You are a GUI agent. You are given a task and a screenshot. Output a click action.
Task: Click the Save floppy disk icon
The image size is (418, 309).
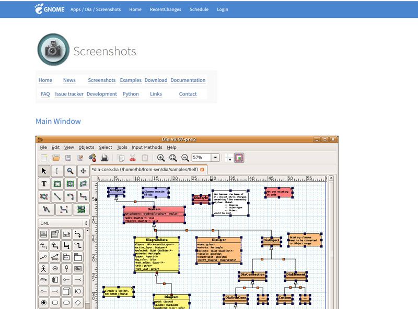coord(68,158)
